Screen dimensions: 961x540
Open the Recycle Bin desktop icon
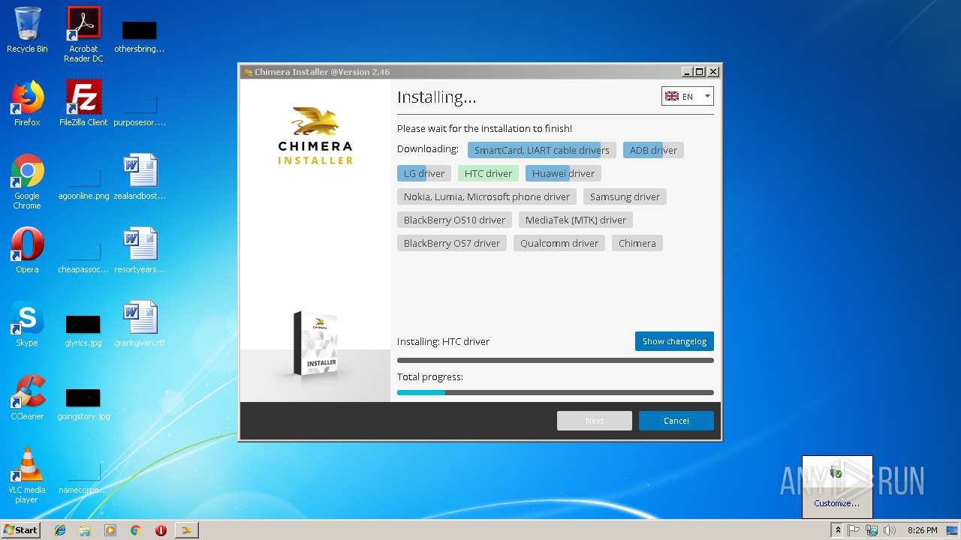click(27, 31)
